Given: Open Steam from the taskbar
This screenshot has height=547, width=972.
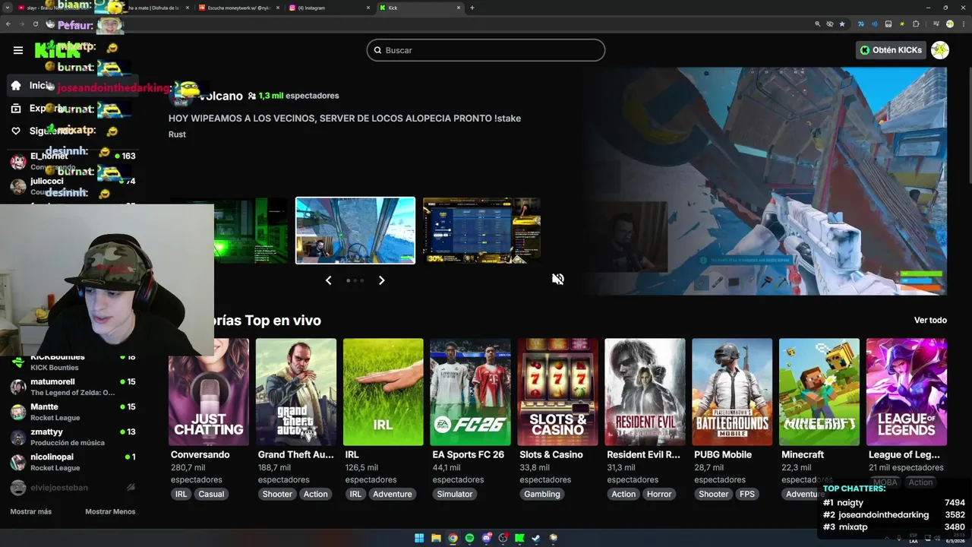Looking at the screenshot, I should click(536, 538).
